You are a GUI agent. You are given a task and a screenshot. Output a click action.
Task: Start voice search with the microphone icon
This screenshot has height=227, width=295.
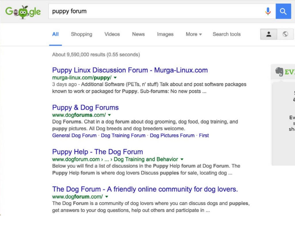pyautogui.click(x=268, y=11)
